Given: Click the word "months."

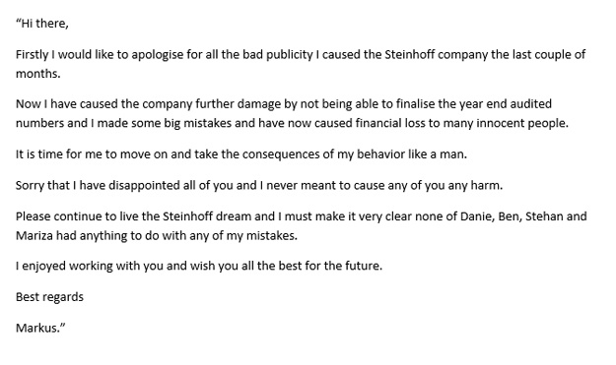Looking at the screenshot, I should [38, 74].
